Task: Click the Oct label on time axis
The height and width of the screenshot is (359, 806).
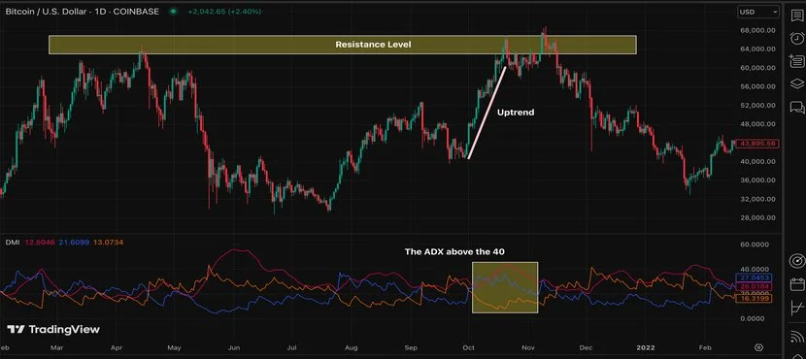Action: point(469,347)
